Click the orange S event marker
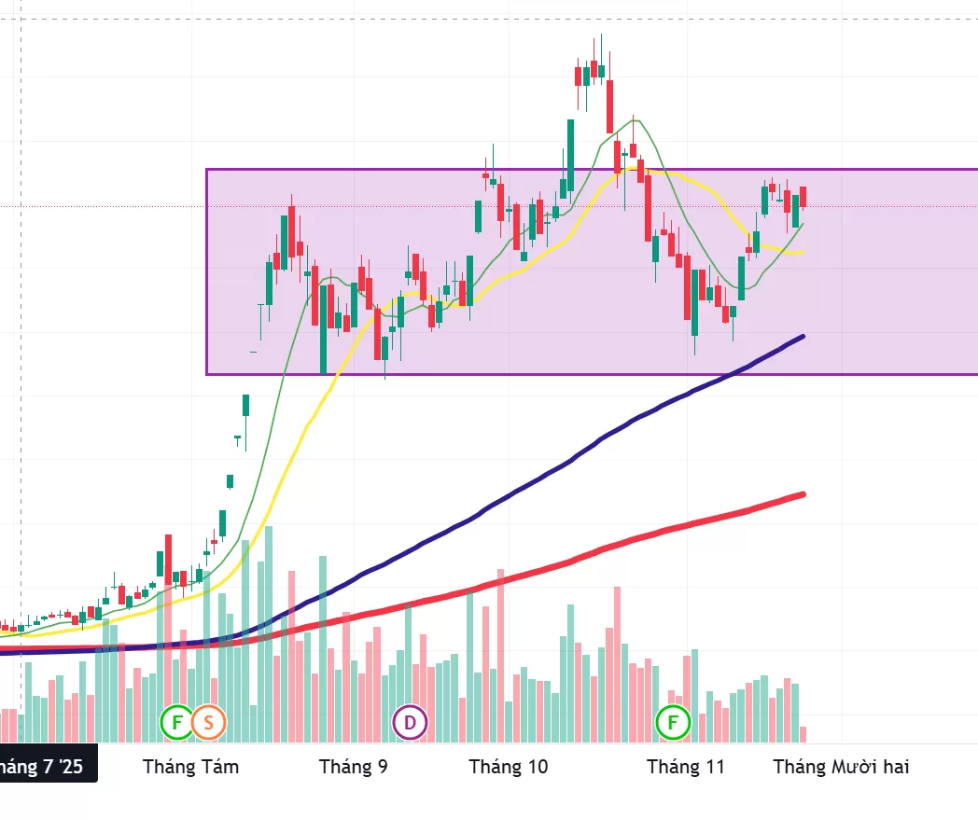This screenshot has width=978, height=819. pyautogui.click(x=209, y=721)
